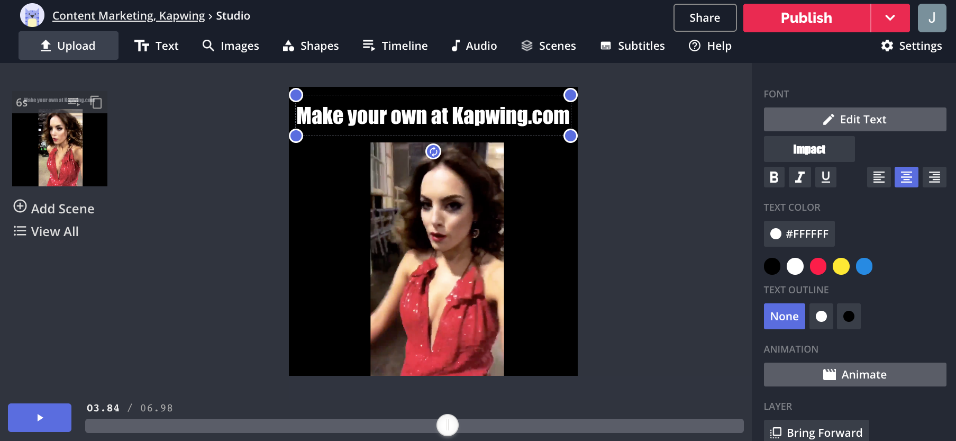Open the Settings gear menu

[x=911, y=46]
